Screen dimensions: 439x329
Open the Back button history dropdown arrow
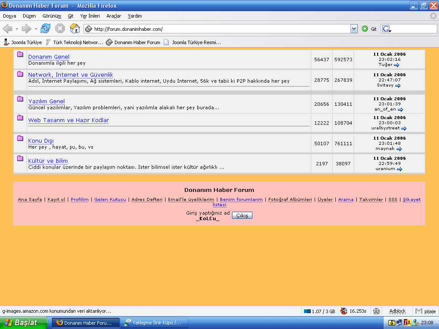(x=17, y=29)
